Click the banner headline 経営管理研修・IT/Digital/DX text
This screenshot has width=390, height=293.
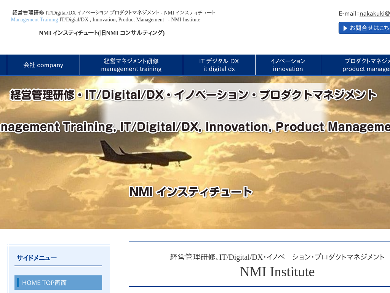pos(195,95)
